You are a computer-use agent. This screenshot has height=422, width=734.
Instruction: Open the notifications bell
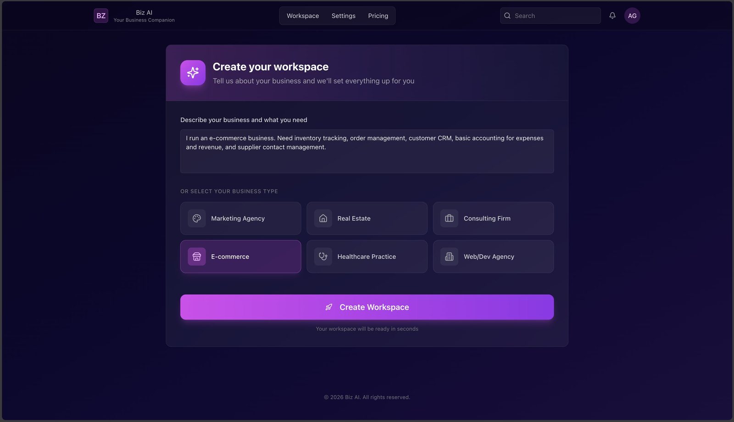click(x=612, y=16)
